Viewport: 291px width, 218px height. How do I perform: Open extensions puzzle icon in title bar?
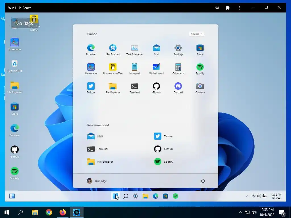click(x=228, y=8)
